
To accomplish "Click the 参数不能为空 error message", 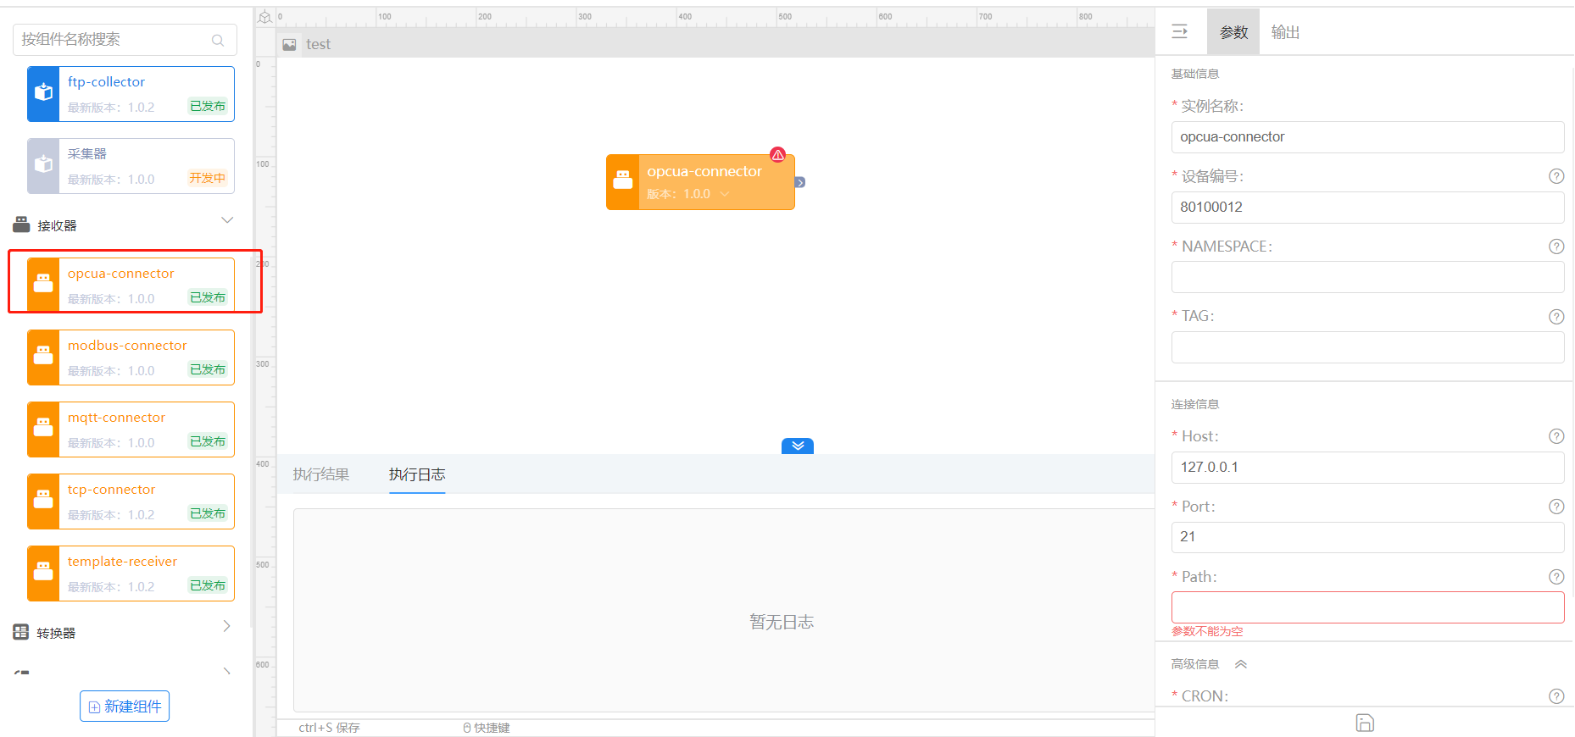I will coord(1207,632).
